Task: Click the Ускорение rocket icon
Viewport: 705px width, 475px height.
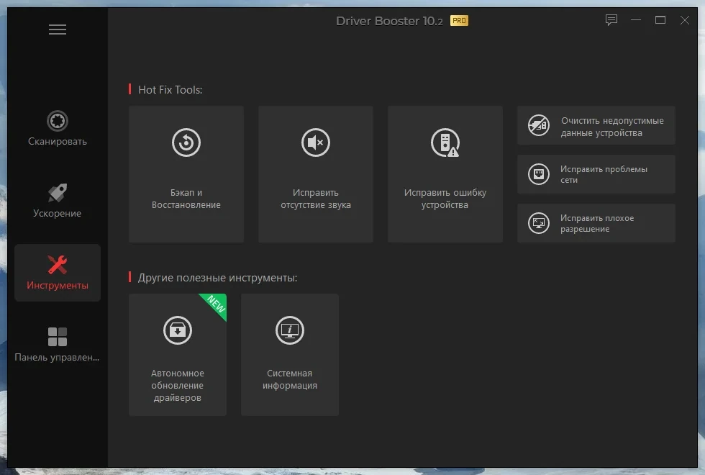Action: (58, 193)
